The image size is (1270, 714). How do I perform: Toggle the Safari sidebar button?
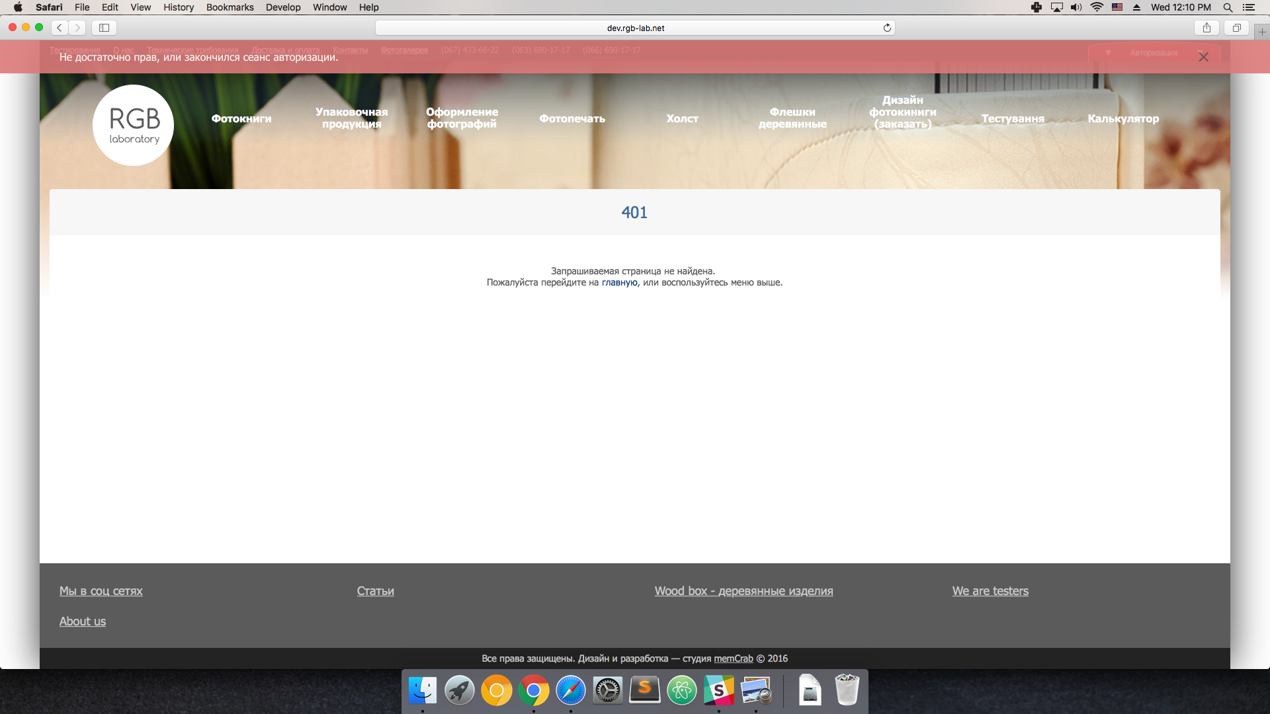[x=104, y=28]
